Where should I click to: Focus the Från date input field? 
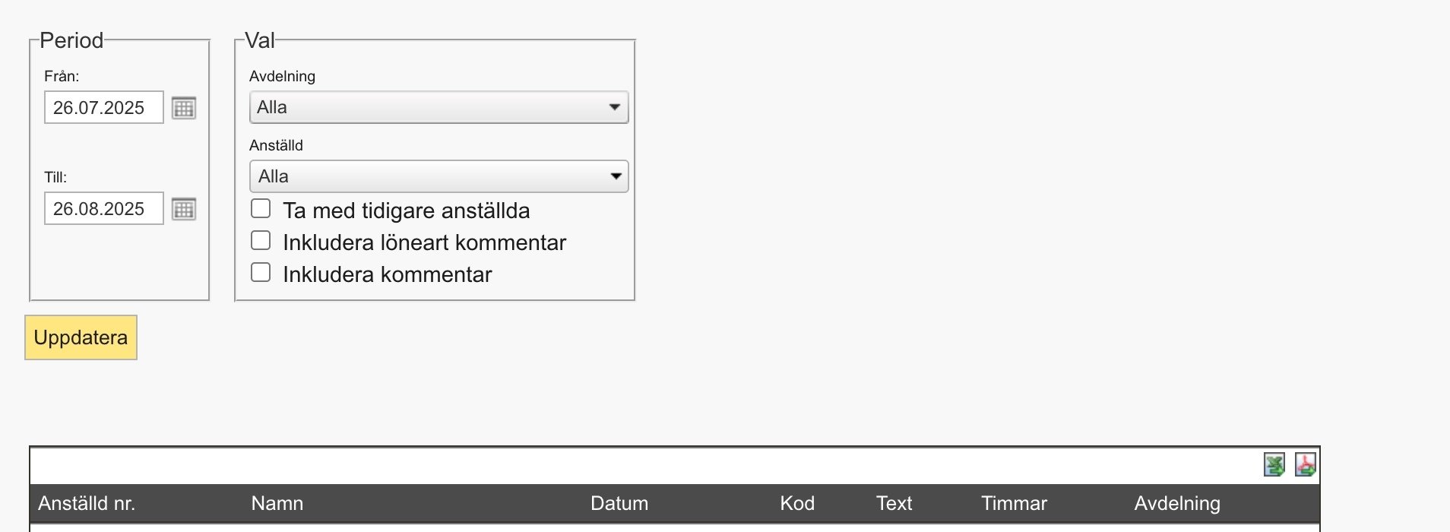pyautogui.click(x=104, y=107)
